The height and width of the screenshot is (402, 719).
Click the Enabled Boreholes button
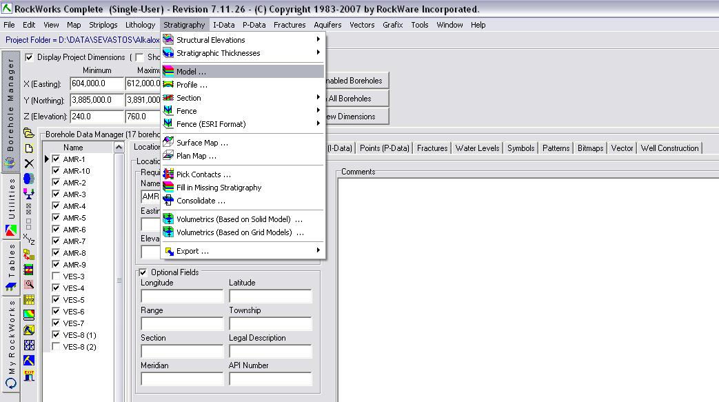coord(356,80)
